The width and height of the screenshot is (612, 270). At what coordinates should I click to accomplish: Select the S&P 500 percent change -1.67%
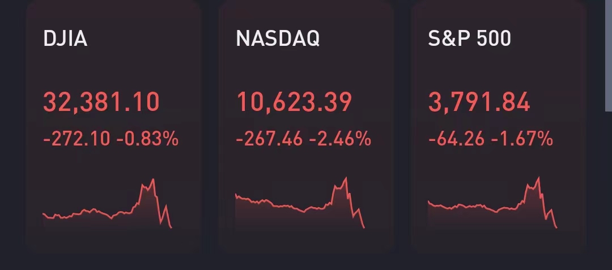coord(522,138)
